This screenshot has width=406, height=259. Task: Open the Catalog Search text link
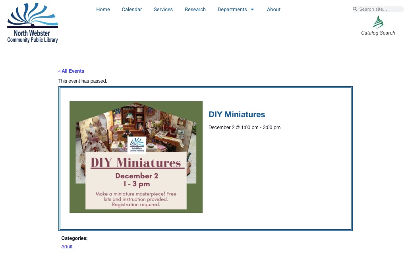[x=378, y=33]
